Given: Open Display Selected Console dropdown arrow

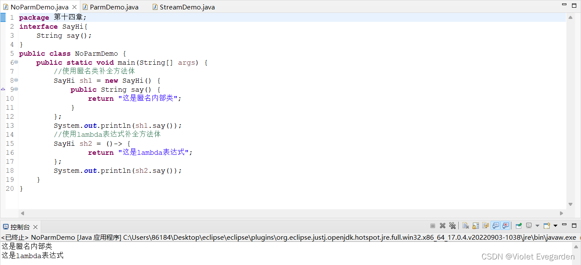Looking at the screenshot, I should pos(537,226).
